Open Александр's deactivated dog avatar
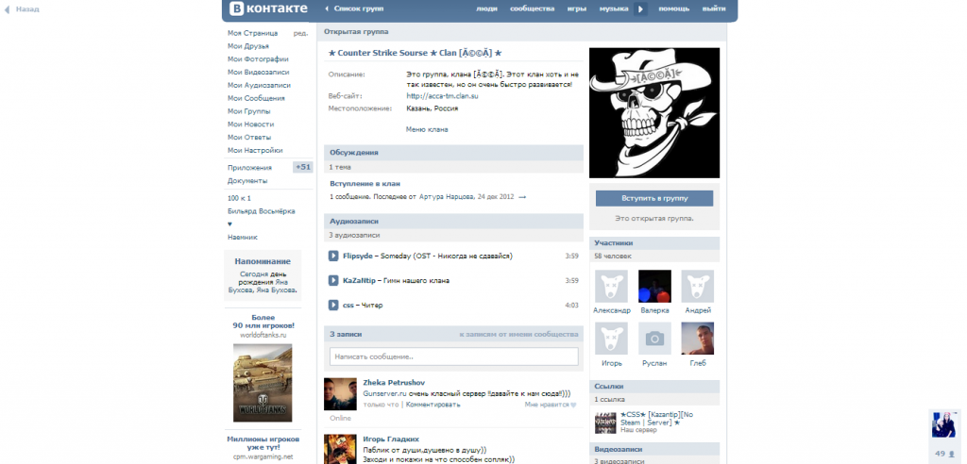 pos(611,286)
